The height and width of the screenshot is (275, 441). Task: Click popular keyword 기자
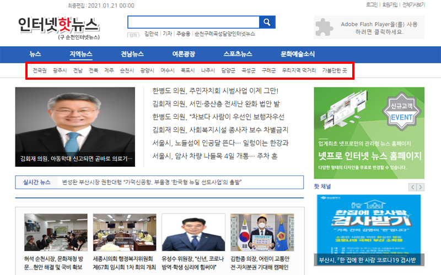(168, 34)
